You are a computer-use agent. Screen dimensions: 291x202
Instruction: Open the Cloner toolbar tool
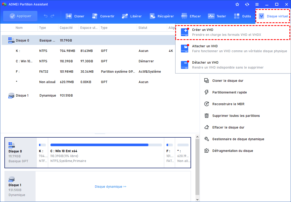[x=75, y=16]
